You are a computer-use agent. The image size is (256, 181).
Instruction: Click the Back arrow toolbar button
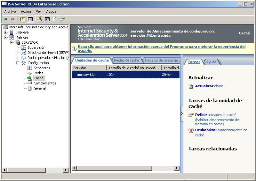point(5,19)
